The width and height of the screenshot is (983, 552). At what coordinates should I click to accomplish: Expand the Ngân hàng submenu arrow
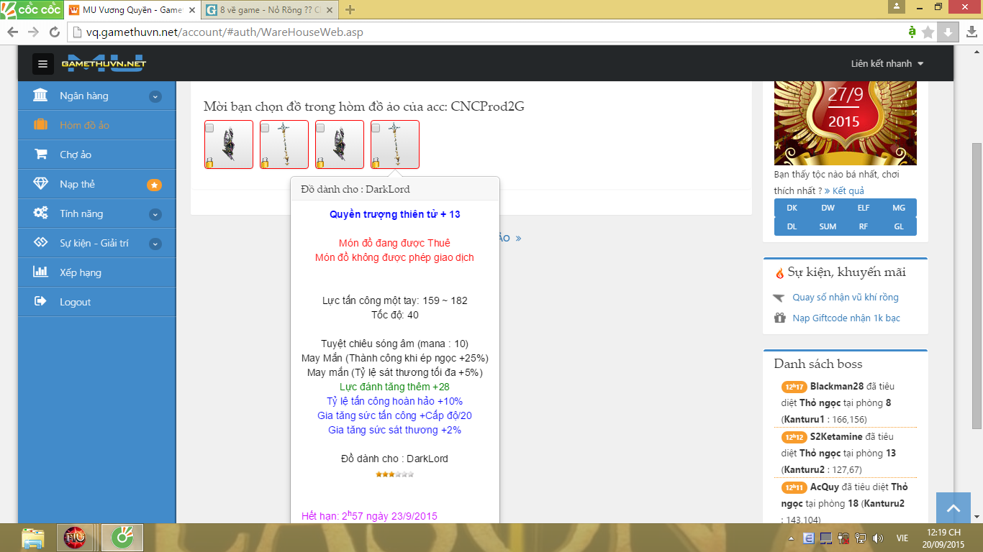pos(155,96)
